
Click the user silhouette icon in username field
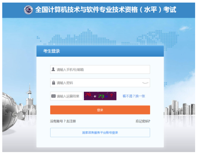pyautogui.click(x=53, y=69)
